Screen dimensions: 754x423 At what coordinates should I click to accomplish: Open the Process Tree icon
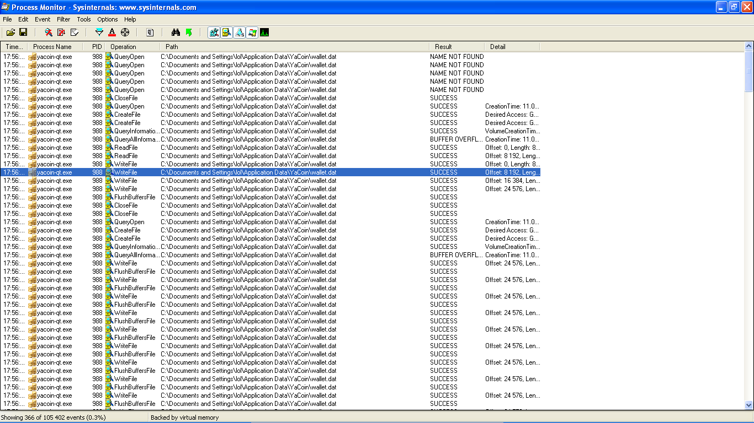point(150,32)
